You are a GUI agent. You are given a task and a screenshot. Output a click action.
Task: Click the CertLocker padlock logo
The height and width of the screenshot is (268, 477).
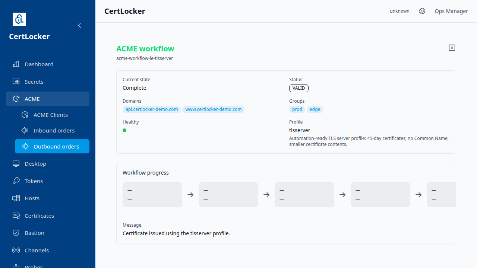19,19
